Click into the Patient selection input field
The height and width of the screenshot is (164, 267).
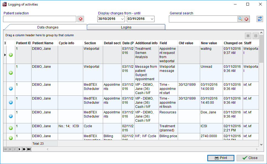pyautogui.click(x=40, y=19)
